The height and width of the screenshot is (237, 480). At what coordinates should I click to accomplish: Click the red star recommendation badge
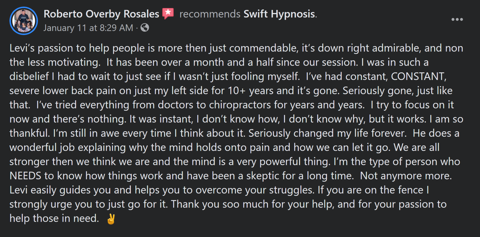168,13
